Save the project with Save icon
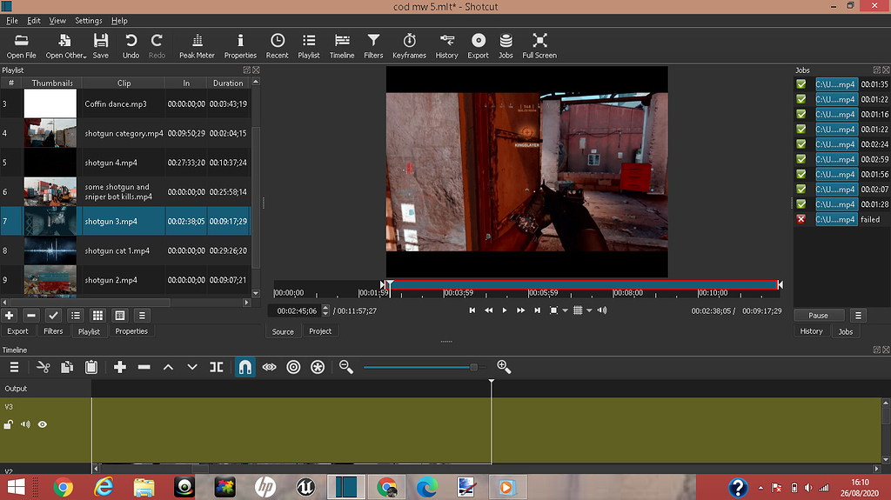891x500 pixels. [x=101, y=46]
